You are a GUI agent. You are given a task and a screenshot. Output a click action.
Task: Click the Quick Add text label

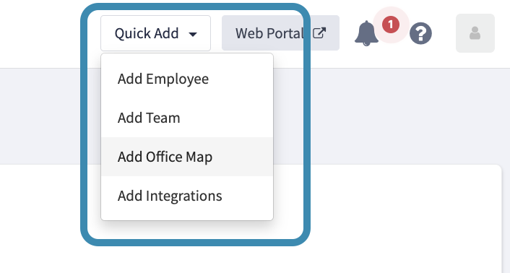click(147, 33)
